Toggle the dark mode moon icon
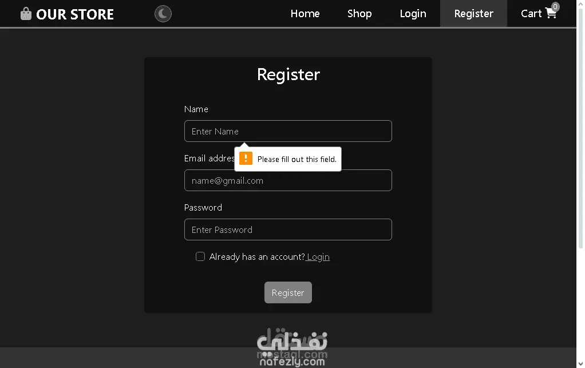Viewport: 585px width, 368px height. pos(163,14)
